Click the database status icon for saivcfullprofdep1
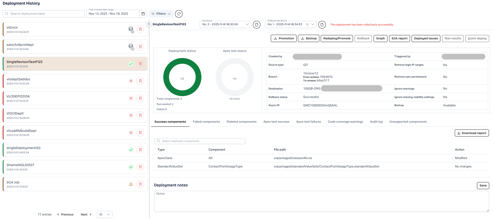This screenshot has width=493, height=219. point(131,47)
